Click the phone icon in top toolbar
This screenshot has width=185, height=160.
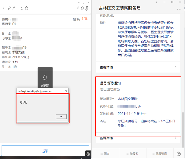point(87,8)
